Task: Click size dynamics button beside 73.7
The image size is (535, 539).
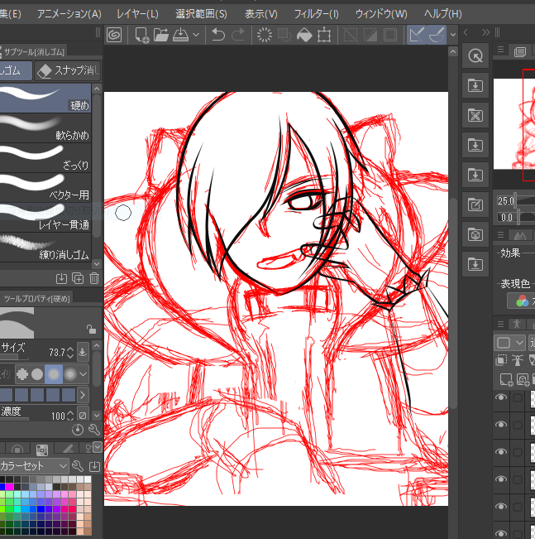Action: 83,352
